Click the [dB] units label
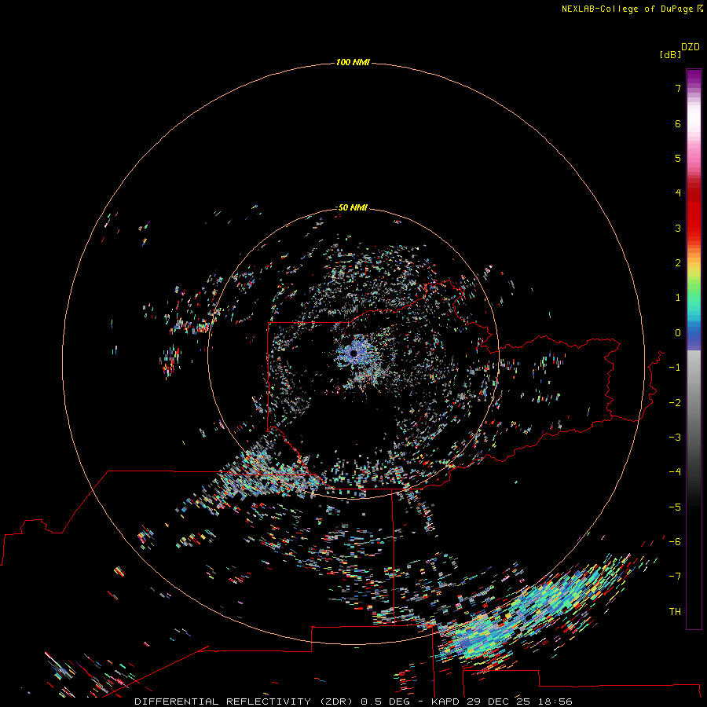707x707 pixels. tap(671, 54)
